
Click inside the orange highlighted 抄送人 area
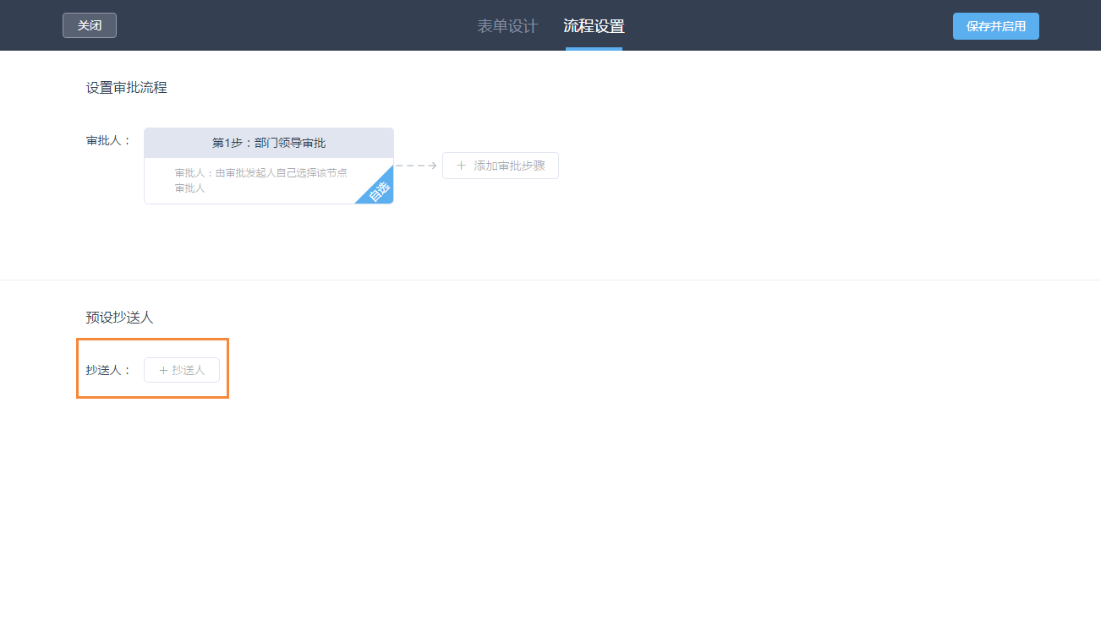coord(152,369)
